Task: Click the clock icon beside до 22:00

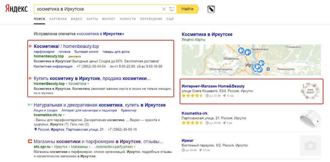Action: pyautogui.click(x=207, y=96)
